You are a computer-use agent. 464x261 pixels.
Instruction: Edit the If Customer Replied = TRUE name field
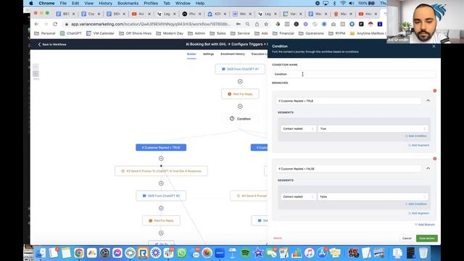349,101
